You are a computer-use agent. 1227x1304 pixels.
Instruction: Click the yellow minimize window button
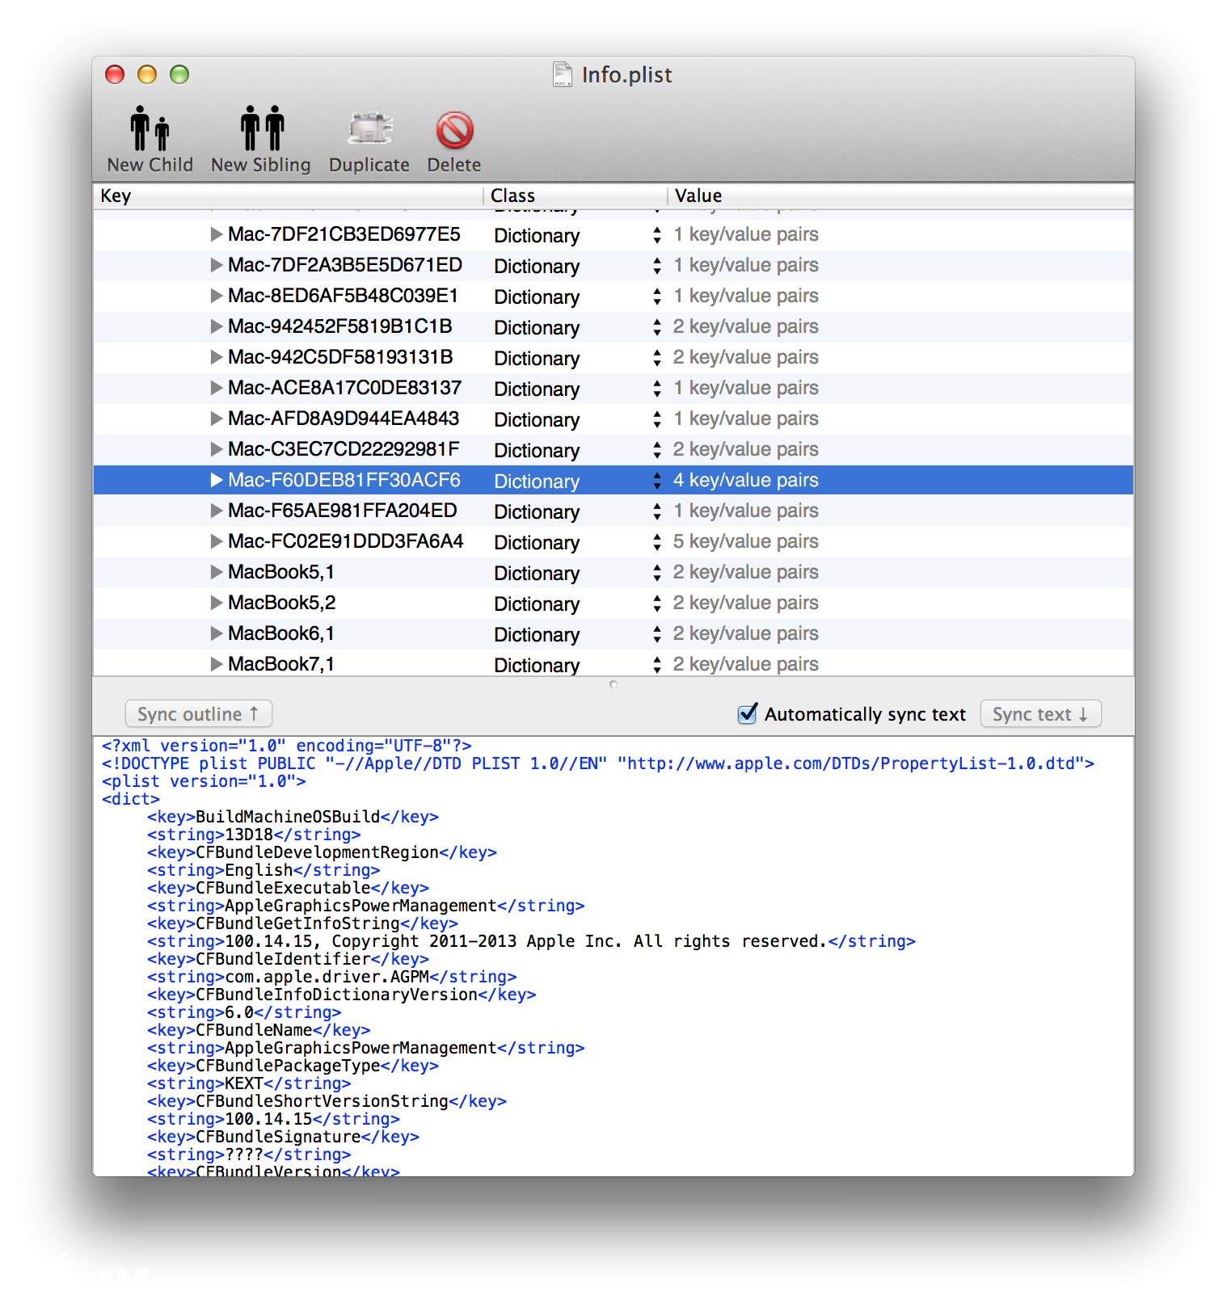(147, 74)
